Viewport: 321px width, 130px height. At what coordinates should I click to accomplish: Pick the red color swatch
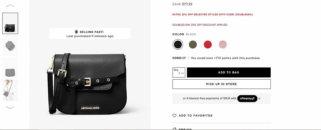pyautogui.click(x=208, y=44)
